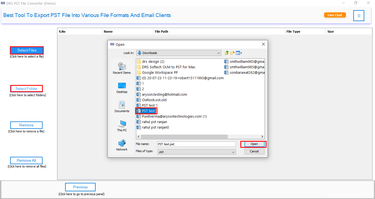Select the sonikarawat262@gma file

pos(244,72)
